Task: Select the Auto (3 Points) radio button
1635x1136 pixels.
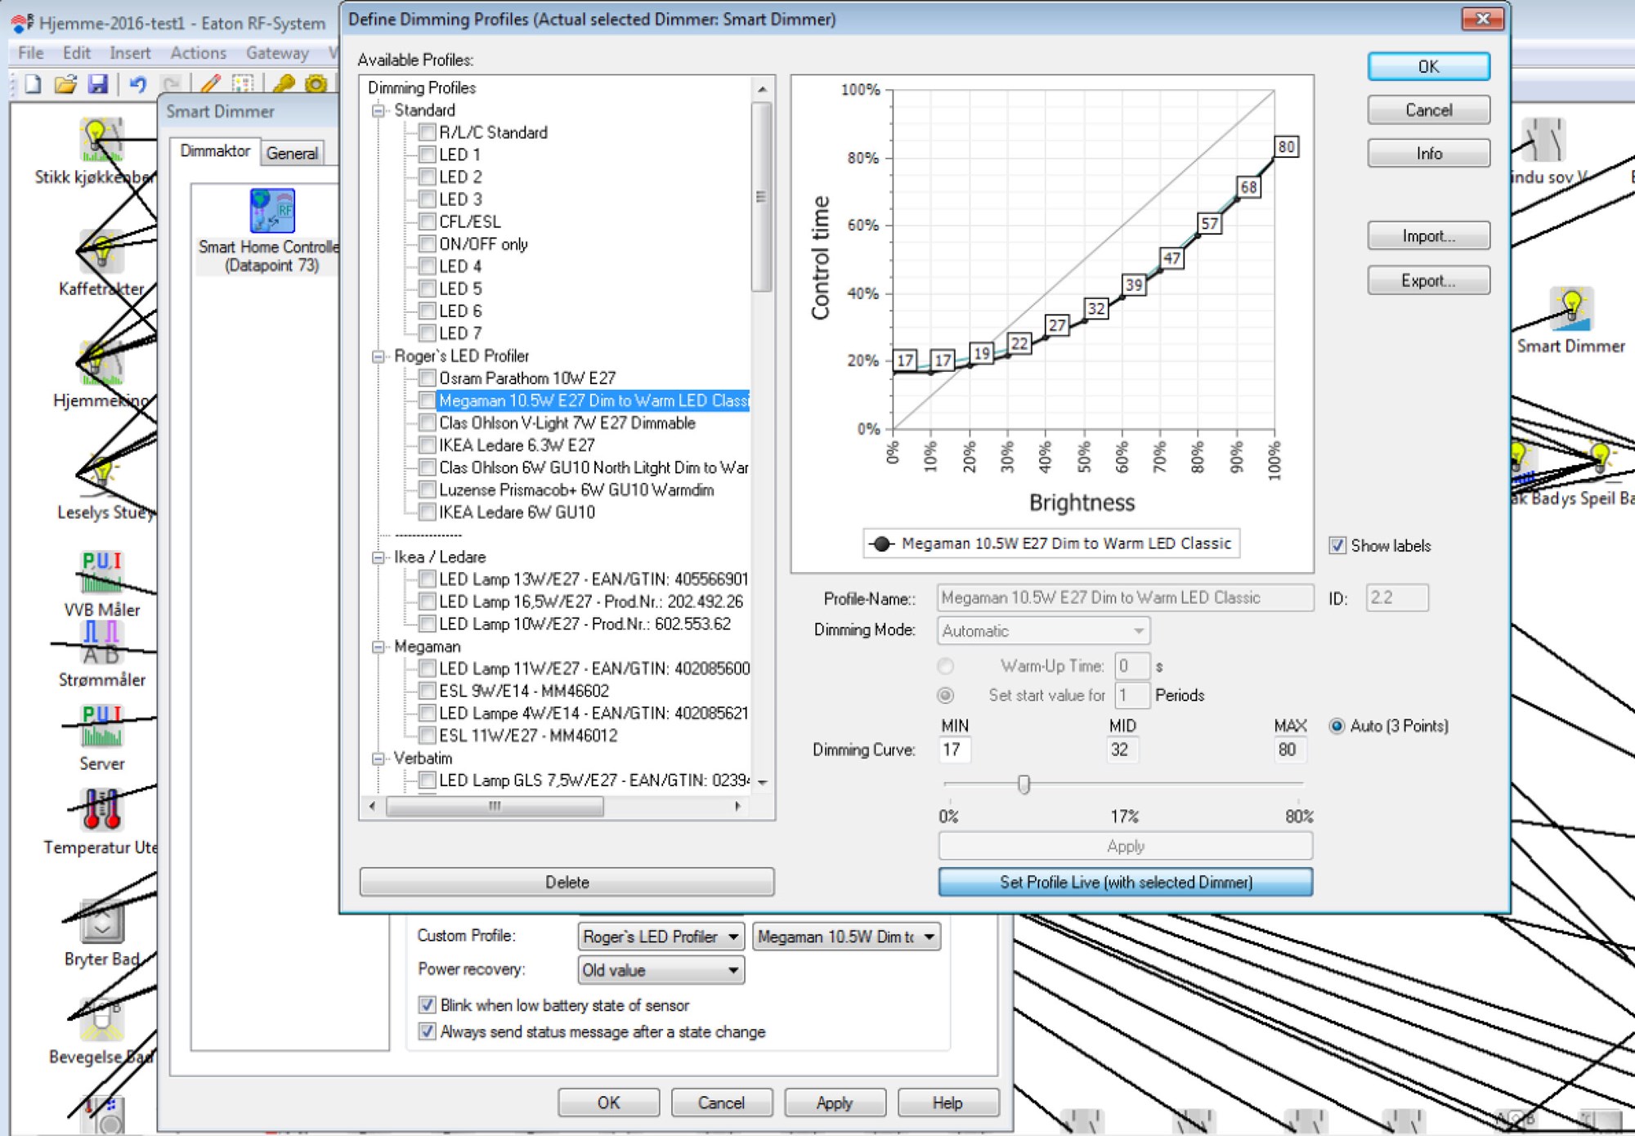Action: (x=1337, y=726)
